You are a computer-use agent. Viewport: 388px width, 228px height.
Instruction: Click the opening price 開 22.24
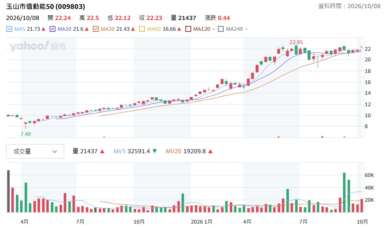click(x=59, y=18)
